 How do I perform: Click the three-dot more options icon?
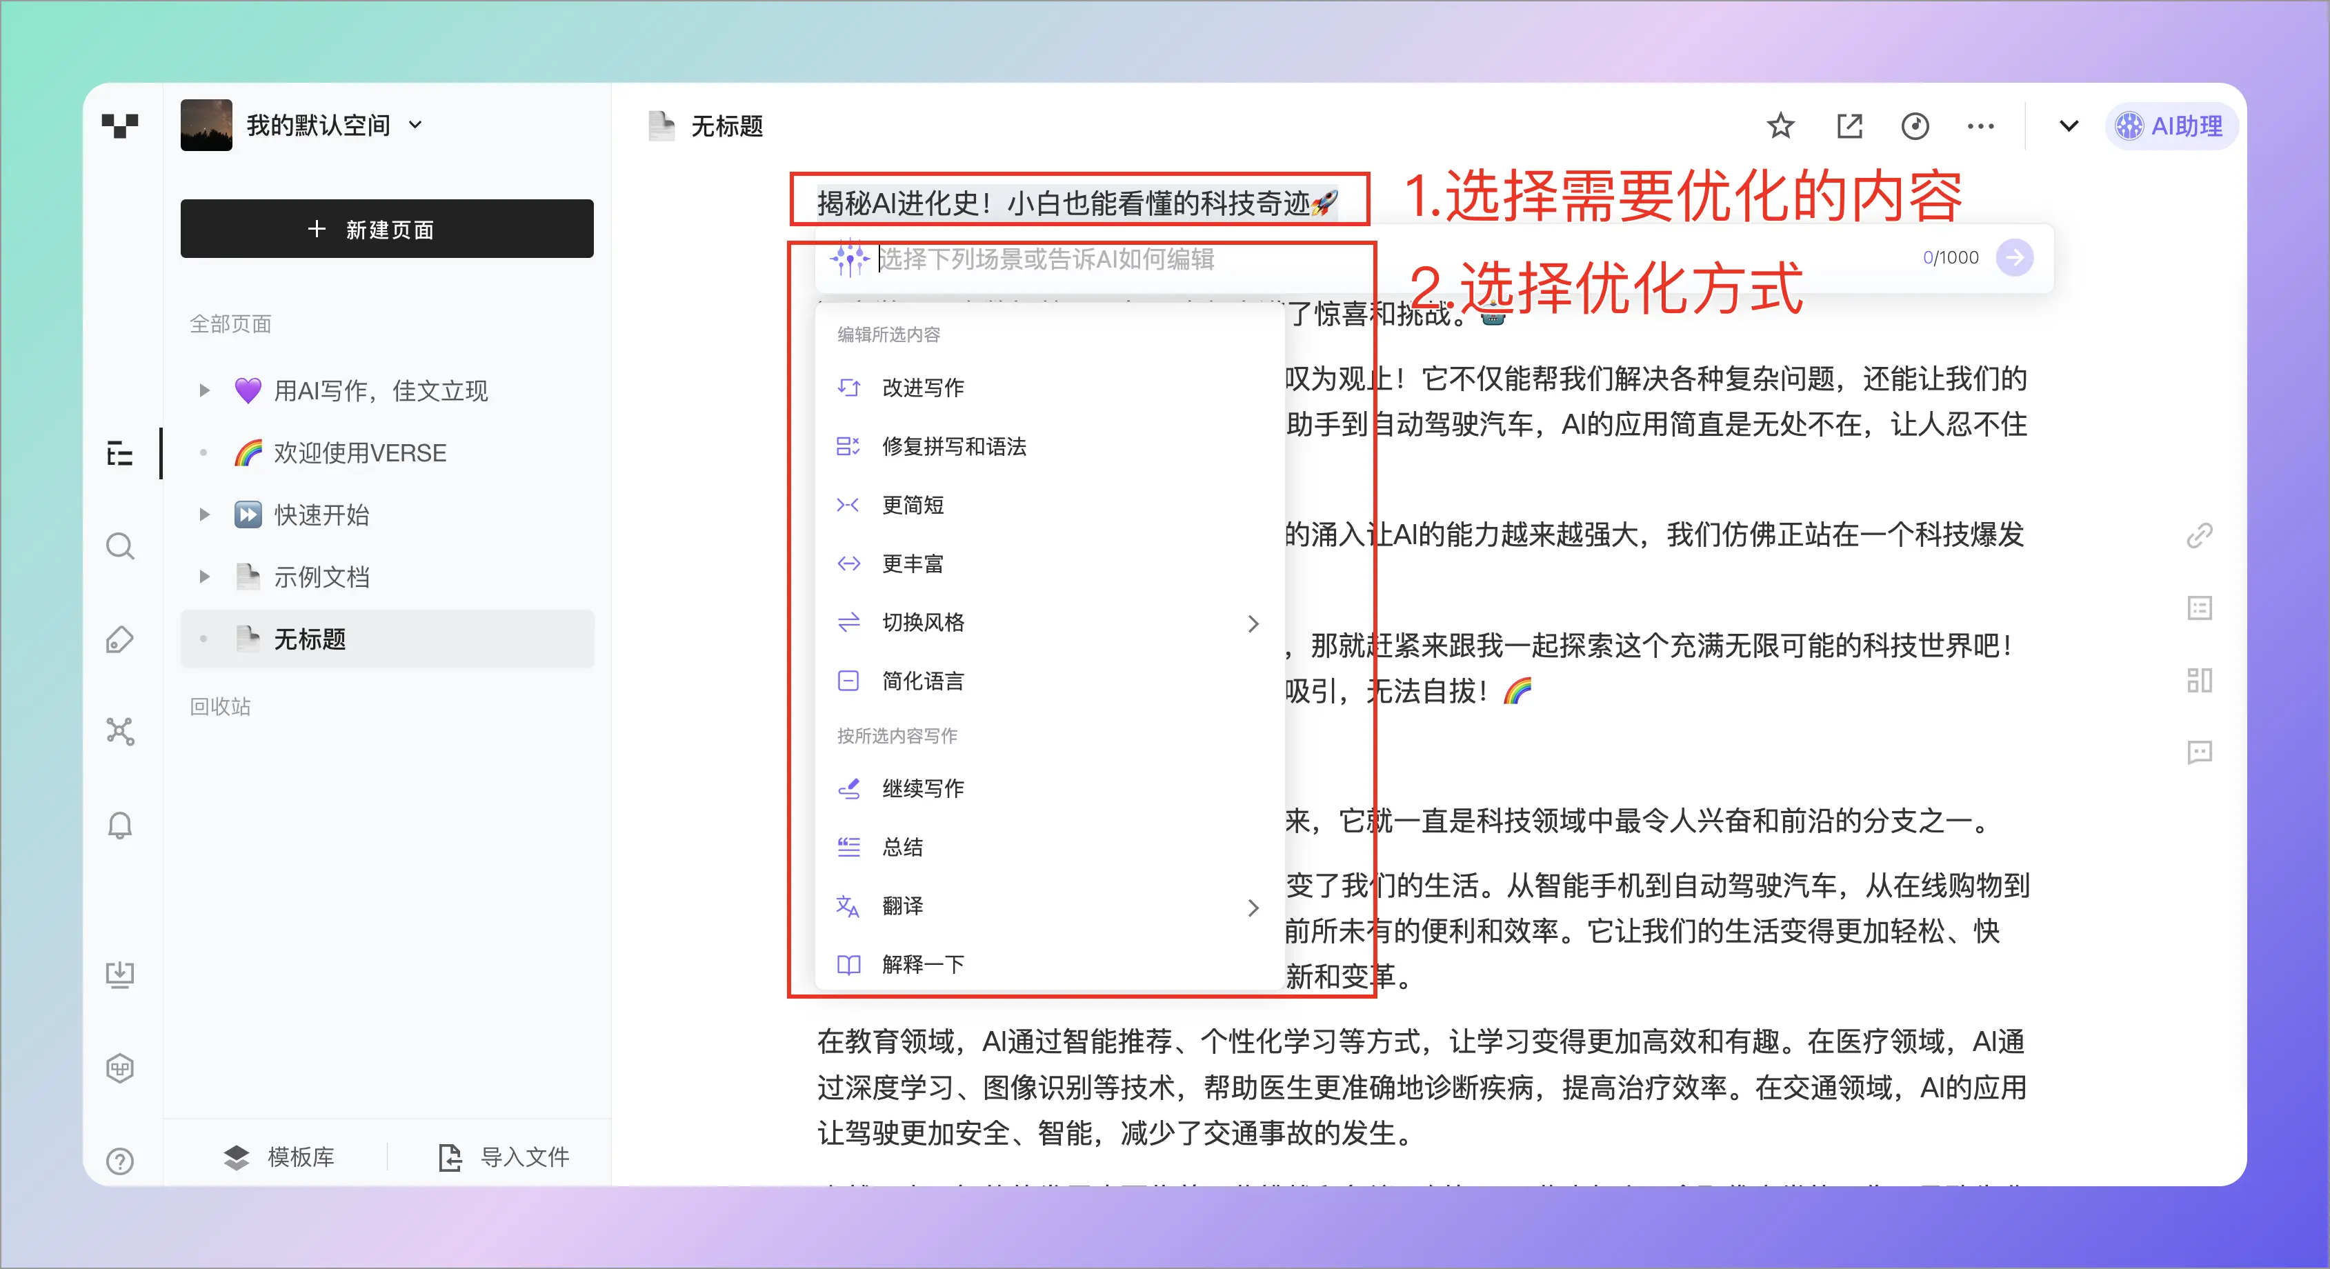(1980, 126)
